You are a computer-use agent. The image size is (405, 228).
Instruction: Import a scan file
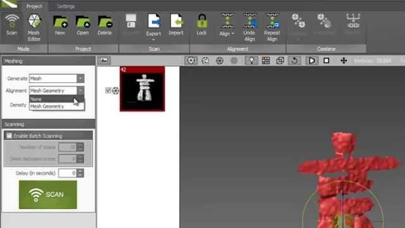[x=176, y=25]
